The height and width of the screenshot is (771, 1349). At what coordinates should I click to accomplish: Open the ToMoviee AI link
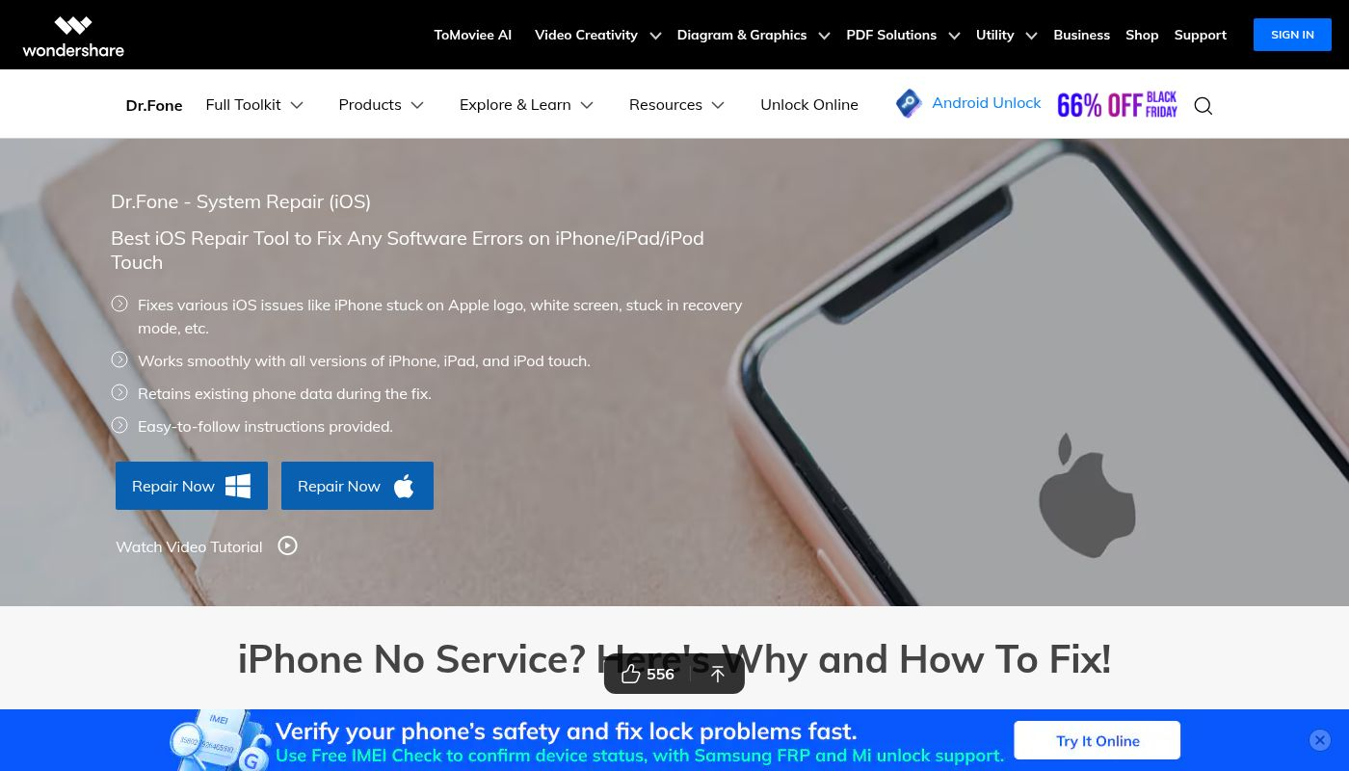[x=472, y=35]
